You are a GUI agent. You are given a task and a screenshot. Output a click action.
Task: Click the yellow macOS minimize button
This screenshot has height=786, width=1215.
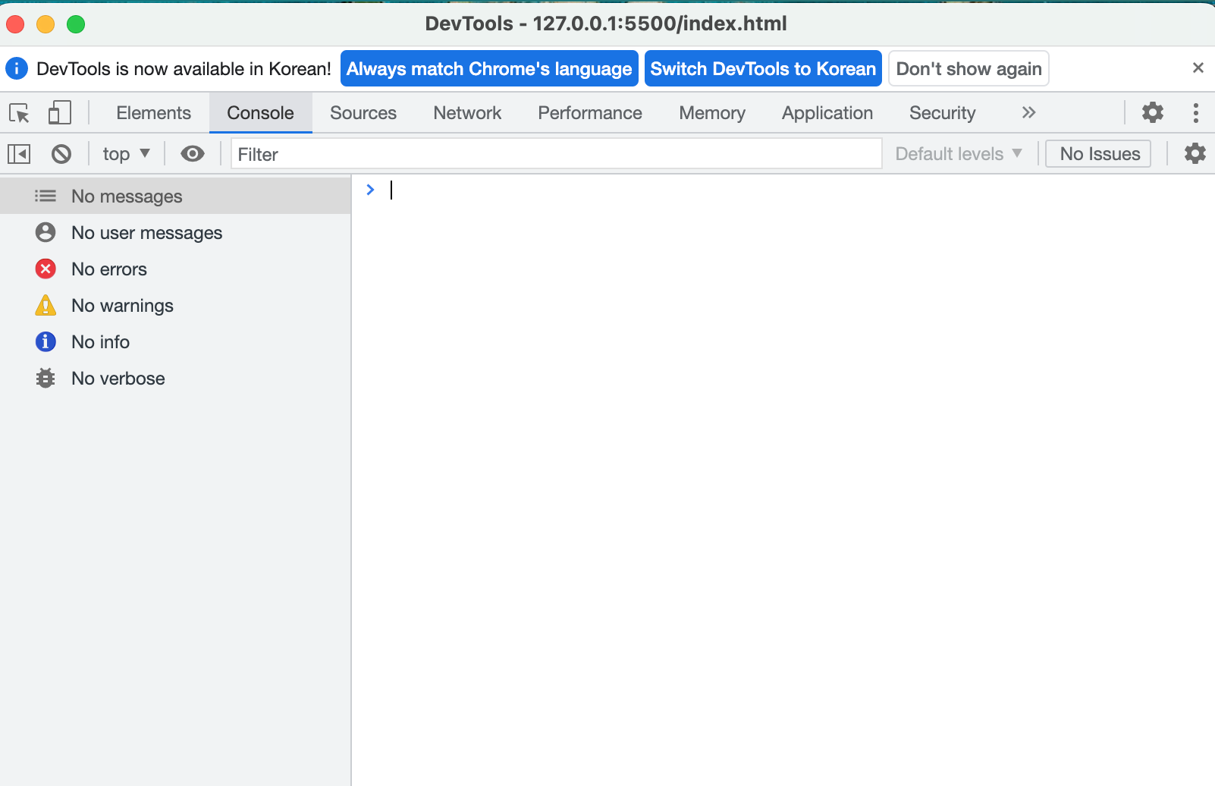click(x=46, y=24)
